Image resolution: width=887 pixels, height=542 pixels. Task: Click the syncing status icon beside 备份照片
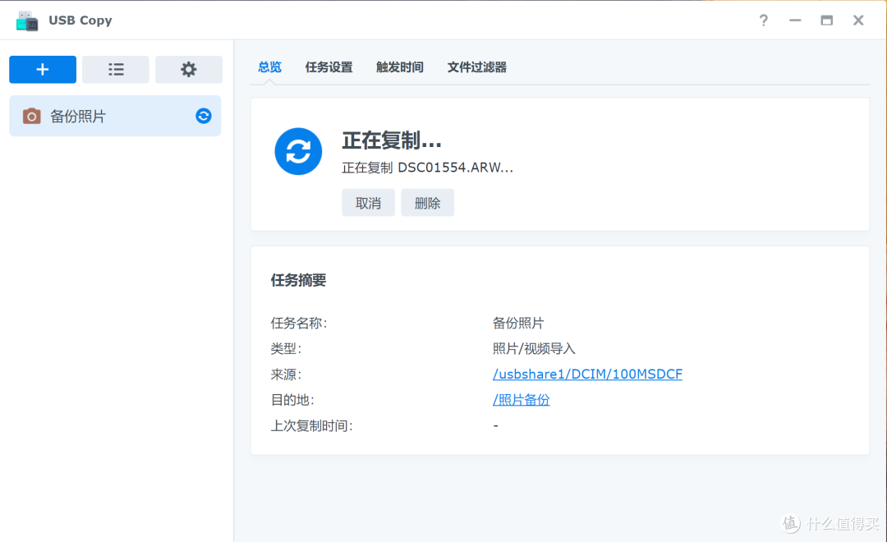204,116
